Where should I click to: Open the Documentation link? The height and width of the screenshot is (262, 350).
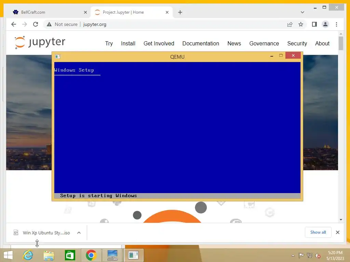tap(201, 43)
